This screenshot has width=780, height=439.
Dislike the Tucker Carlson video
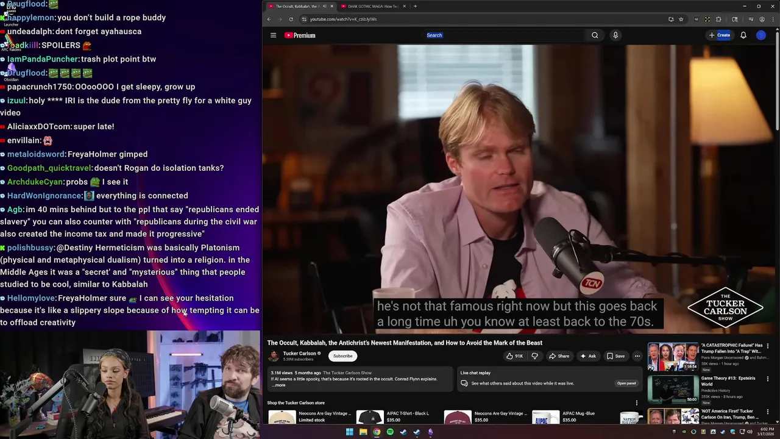tap(534, 356)
